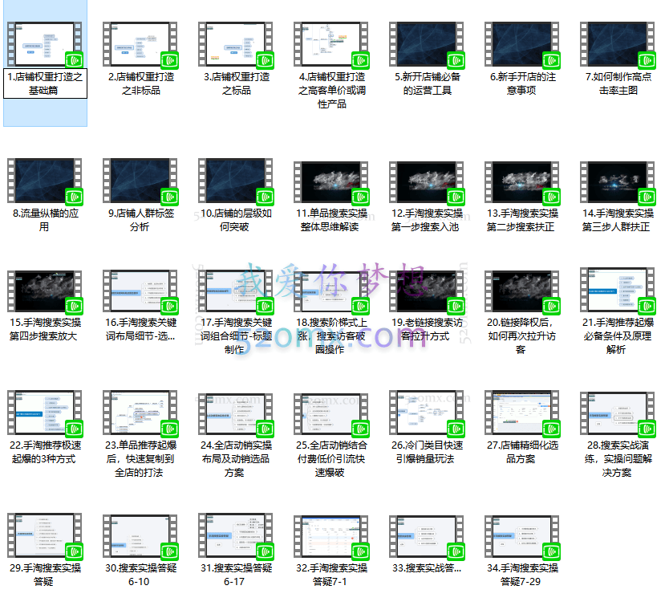Select thumbnail of 16.手淘搜索关键词布局细节

pyautogui.click(x=140, y=292)
